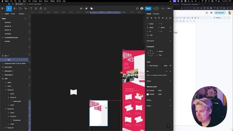Open the Resources tool

click(36, 9)
